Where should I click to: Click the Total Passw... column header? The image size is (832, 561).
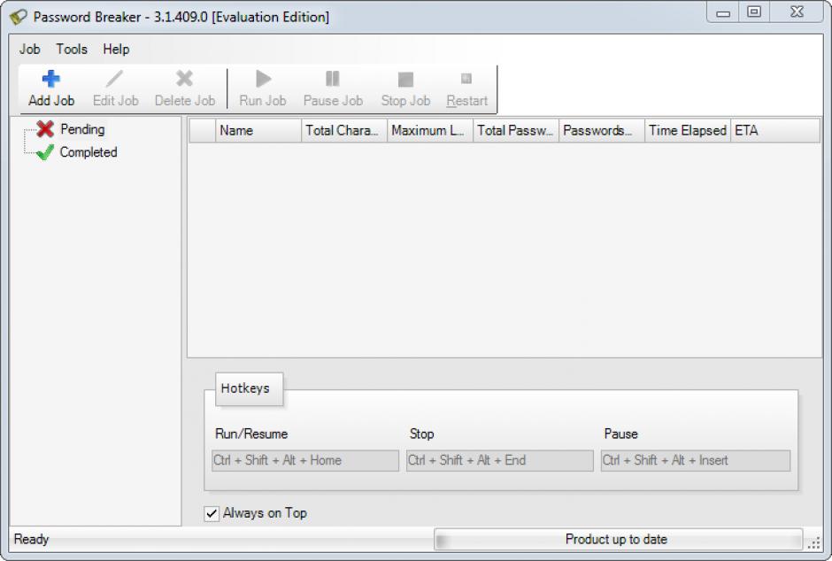click(516, 130)
